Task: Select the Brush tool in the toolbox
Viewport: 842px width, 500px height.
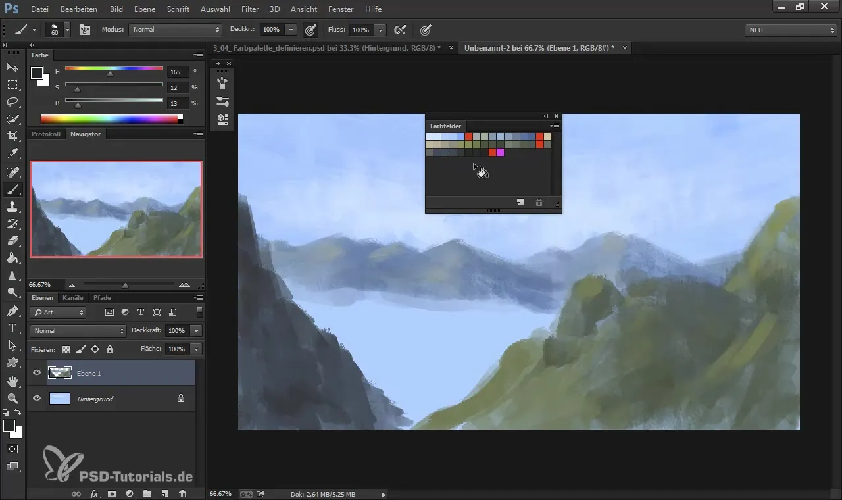Action: [x=12, y=189]
